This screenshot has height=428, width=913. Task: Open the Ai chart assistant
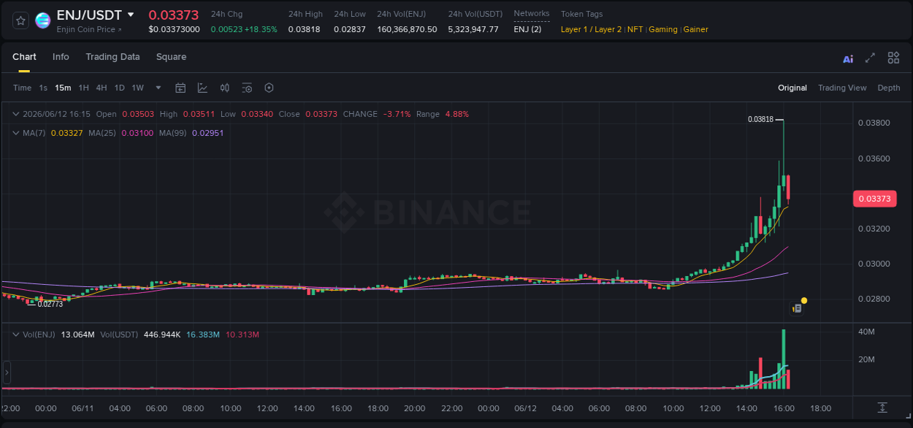tap(848, 59)
